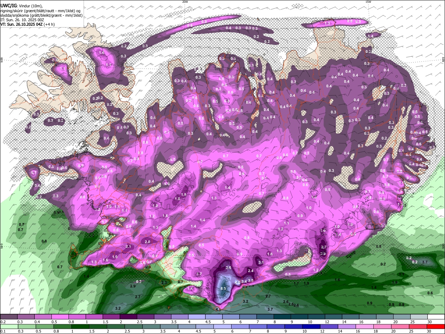Image resolution: width=445 pixels, height=334 pixels.
Task: Click the white '8.0' precipitation maximum value
Action: point(224,288)
